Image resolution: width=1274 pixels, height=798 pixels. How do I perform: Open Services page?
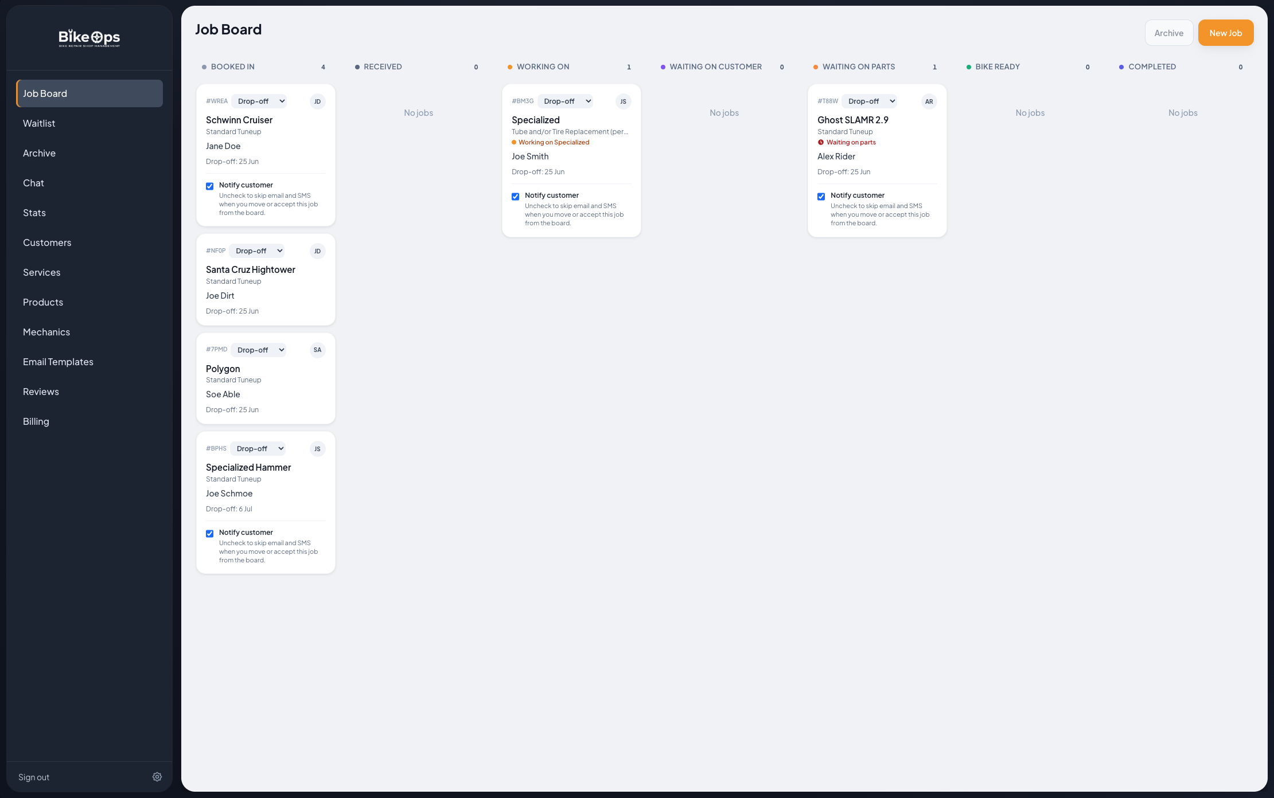(x=89, y=272)
